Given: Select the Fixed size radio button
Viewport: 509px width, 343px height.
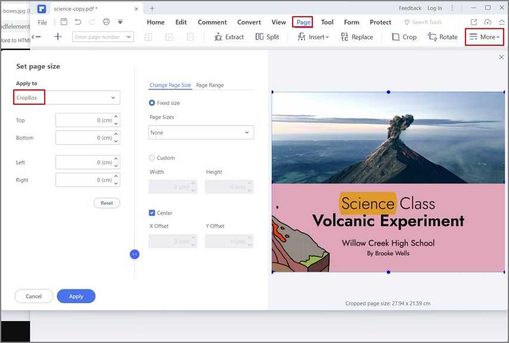Looking at the screenshot, I should (x=151, y=103).
